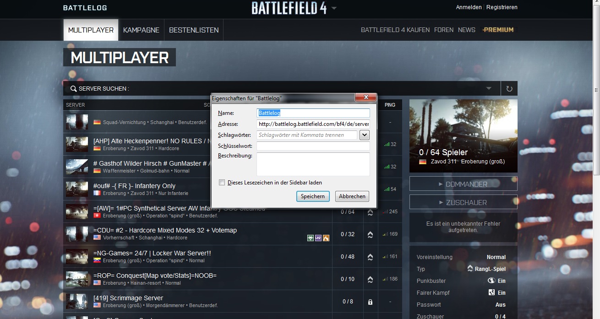
Task: Expand the server search filter arrow
Action: [x=489, y=88]
